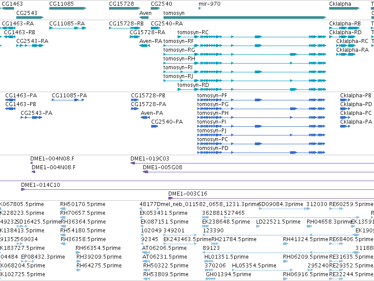Select the CG2543-RA transcript label
The height and width of the screenshot is (281, 374).
point(32,41)
